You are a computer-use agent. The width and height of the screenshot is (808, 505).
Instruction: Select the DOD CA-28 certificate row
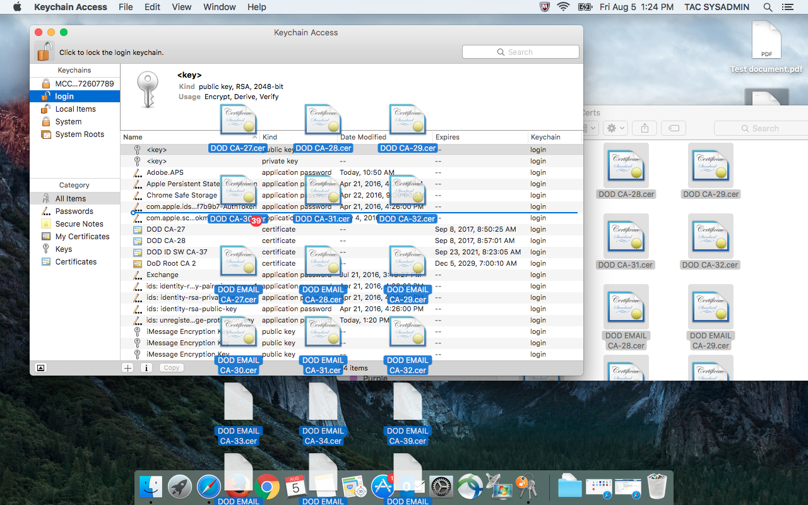point(352,241)
